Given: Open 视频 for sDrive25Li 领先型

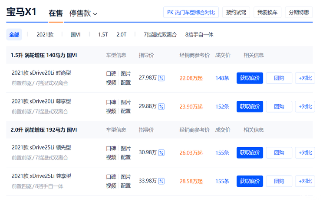Looking at the screenshot, I should pyautogui.click(x=111, y=157).
